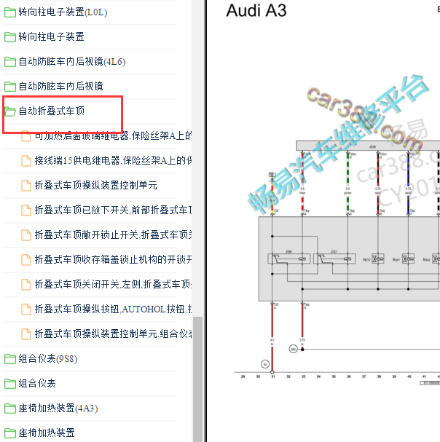
Task: Click document icon for 折叠式车顶已放下开关
Action: click(26, 210)
